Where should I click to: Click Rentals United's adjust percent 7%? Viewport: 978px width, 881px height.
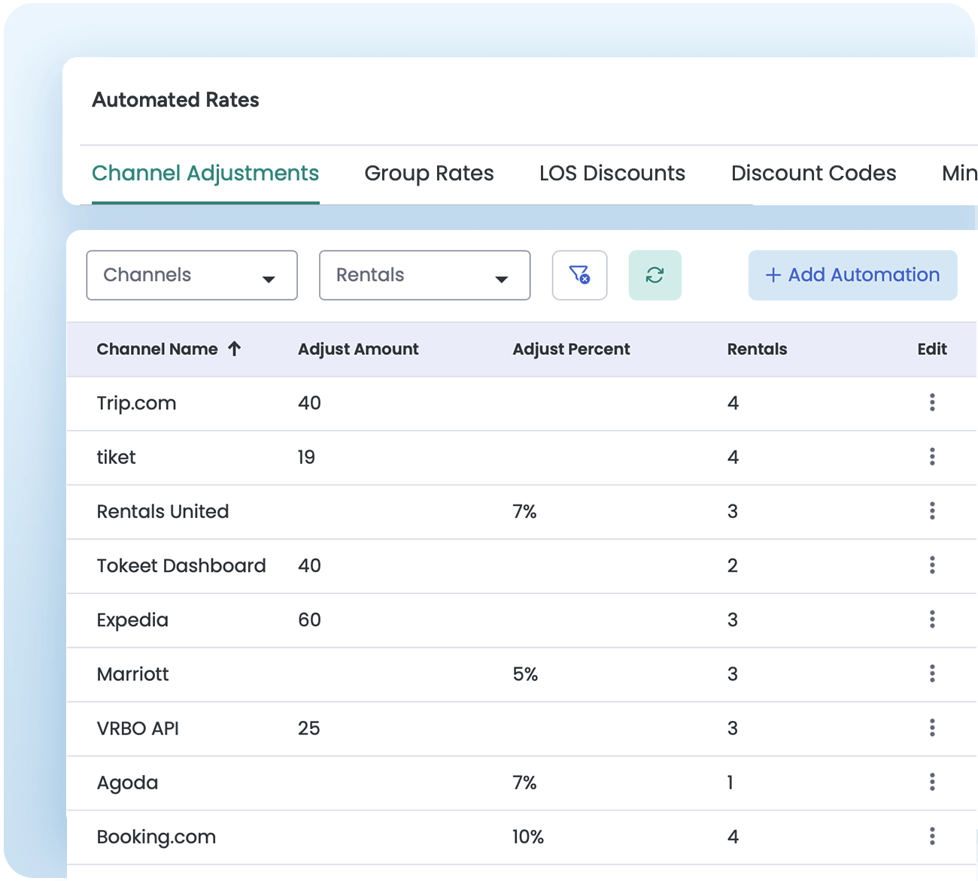[x=524, y=511]
